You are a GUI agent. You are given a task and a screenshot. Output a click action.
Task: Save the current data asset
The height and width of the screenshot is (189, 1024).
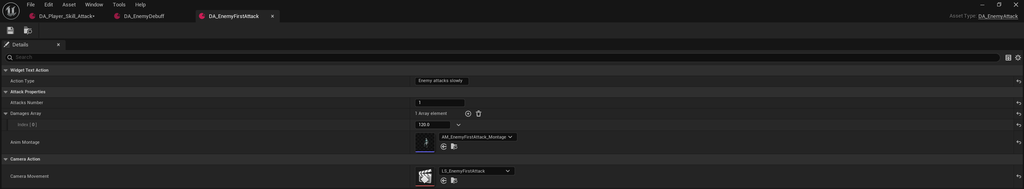pyautogui.click(x=10, y=30)
